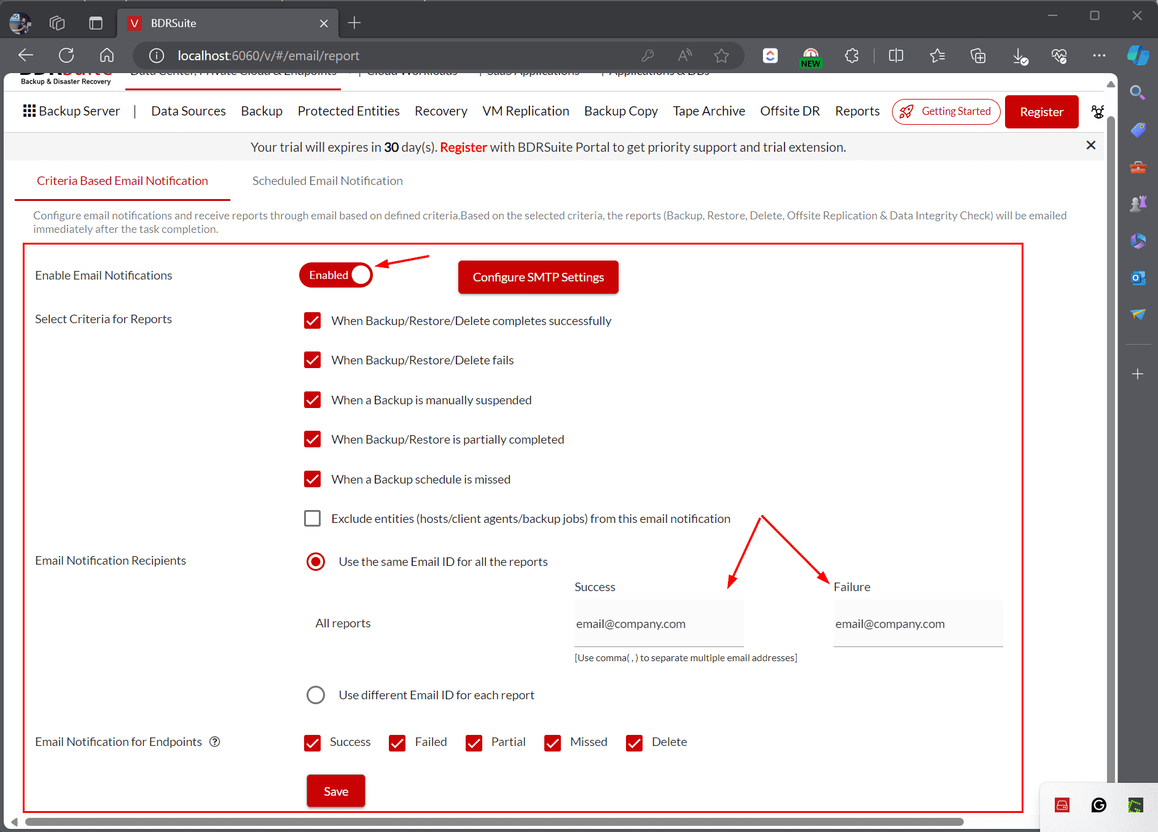The height and width of the screenshot is (832, 1158).
Task: Open browser extensions puzzle icon
Action: tap(851, 56)
